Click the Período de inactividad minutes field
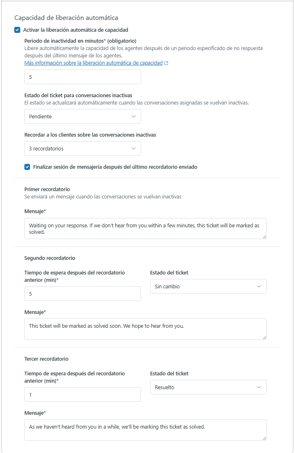 (x=83, y=77)
